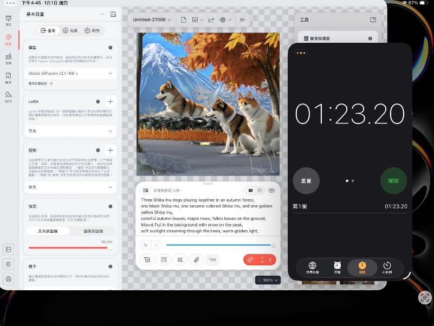Click the 100% zoom indicator at the bottom
The image size is (434, 326).
(268, 280)
